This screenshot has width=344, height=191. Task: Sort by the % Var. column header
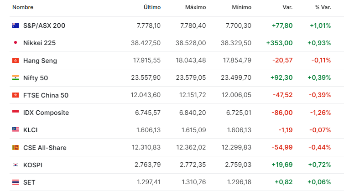pyautogui.click(x=323, y=7)
